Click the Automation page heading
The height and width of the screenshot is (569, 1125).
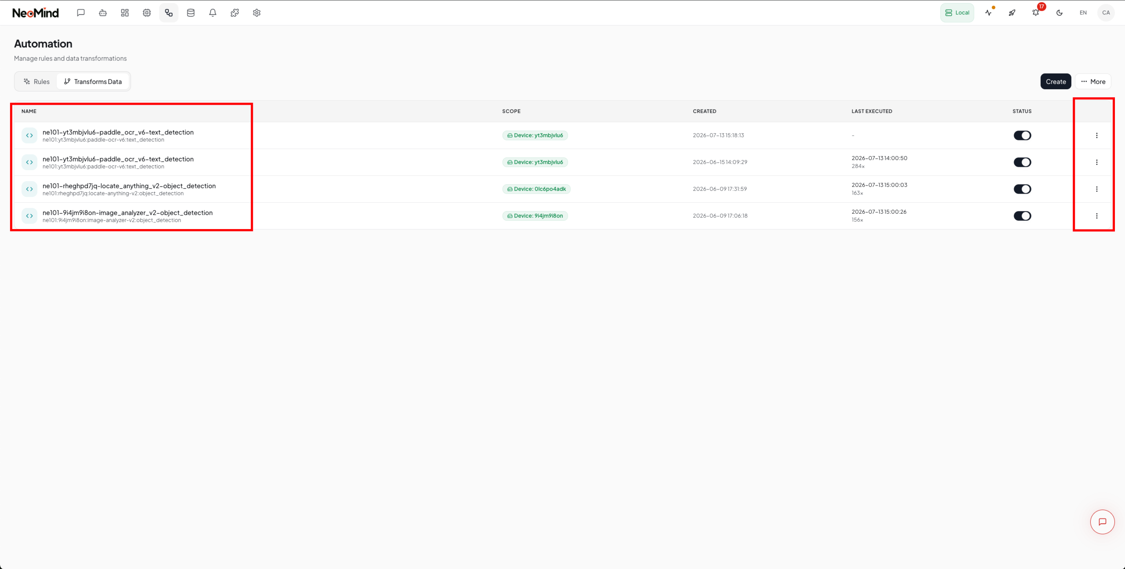pos(43,44)
